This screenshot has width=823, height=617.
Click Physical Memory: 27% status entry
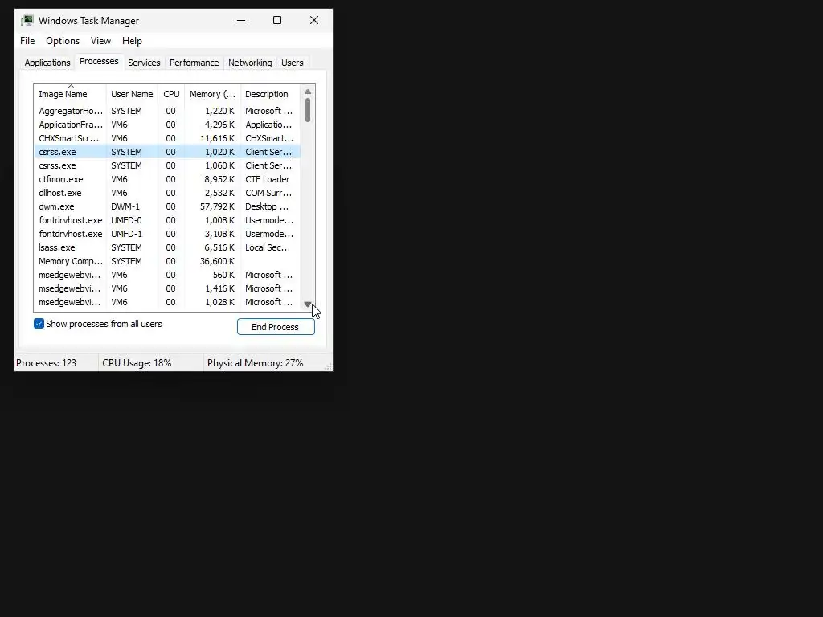click(255, 363)
